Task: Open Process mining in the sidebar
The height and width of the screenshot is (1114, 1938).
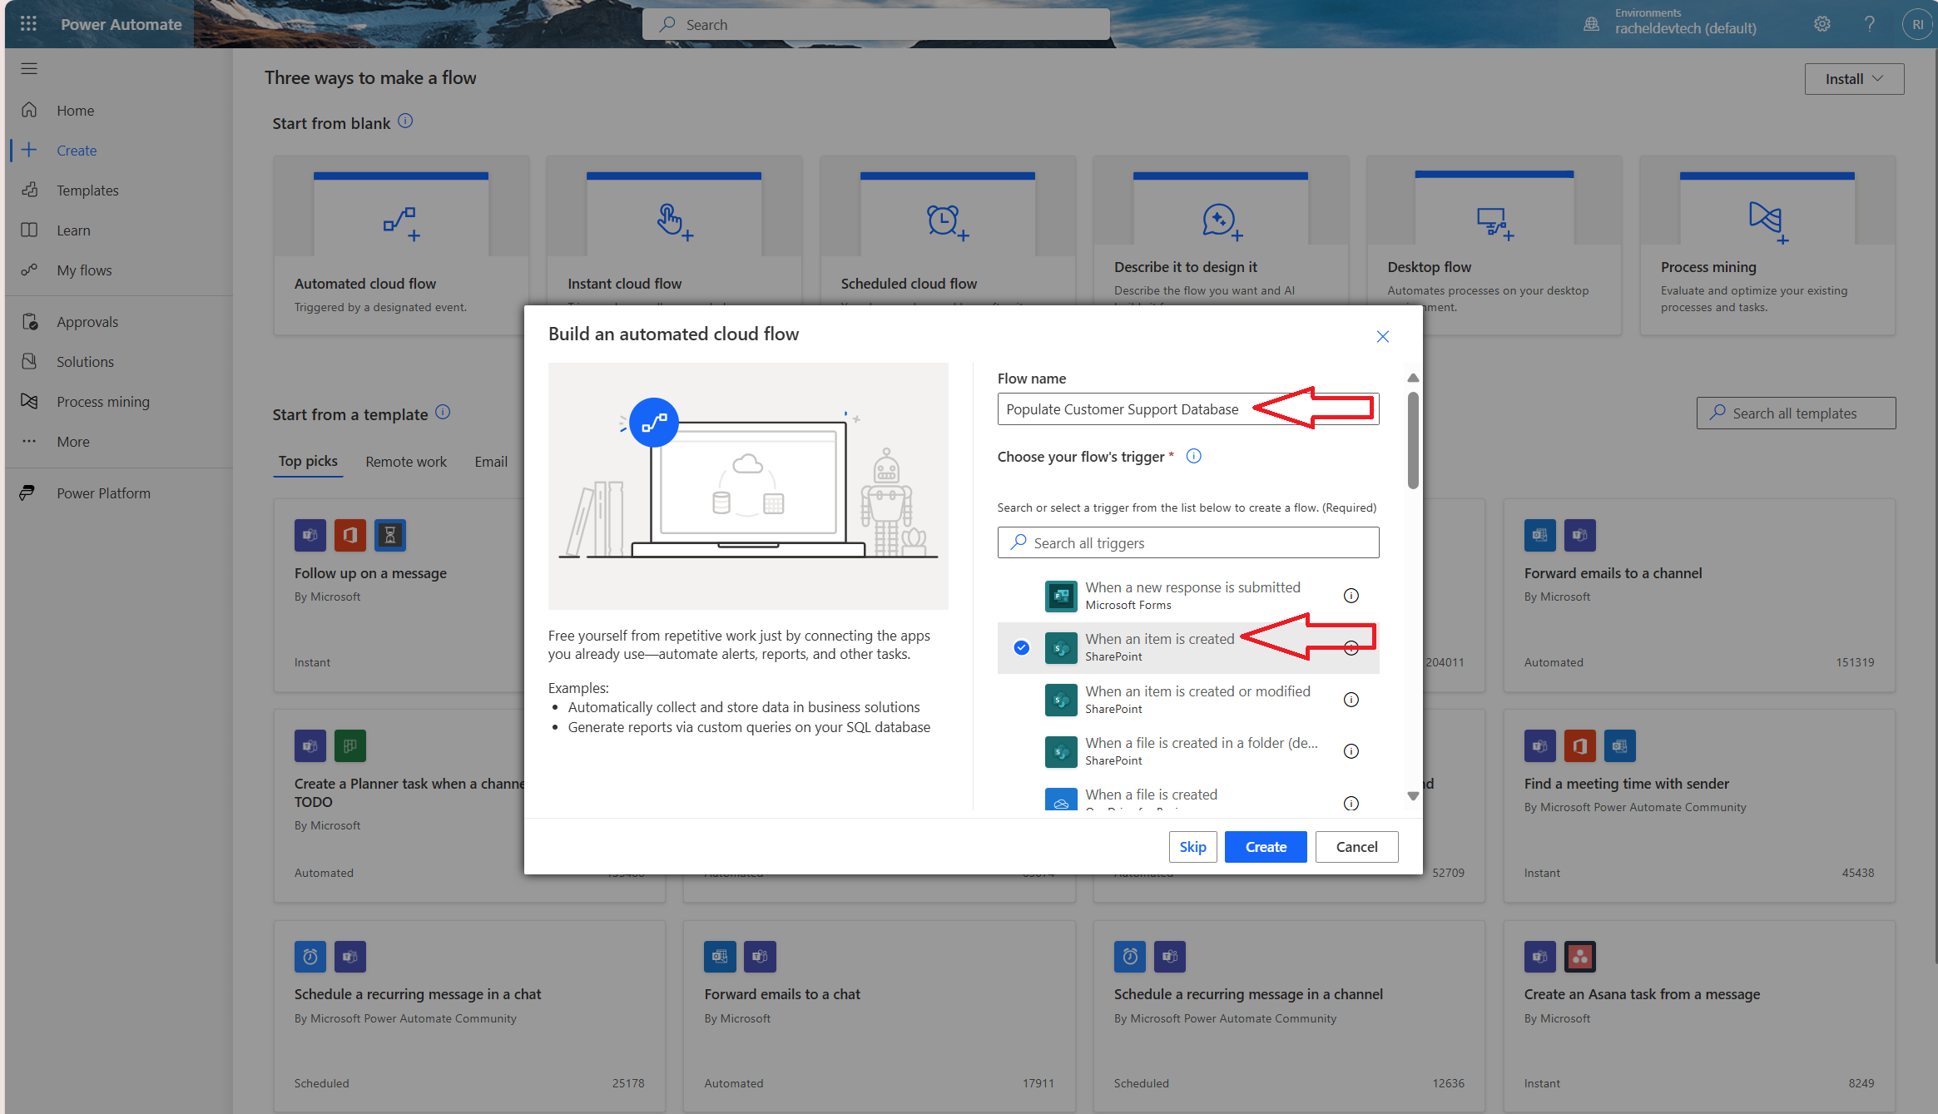Action: click(x=103, y=401)
